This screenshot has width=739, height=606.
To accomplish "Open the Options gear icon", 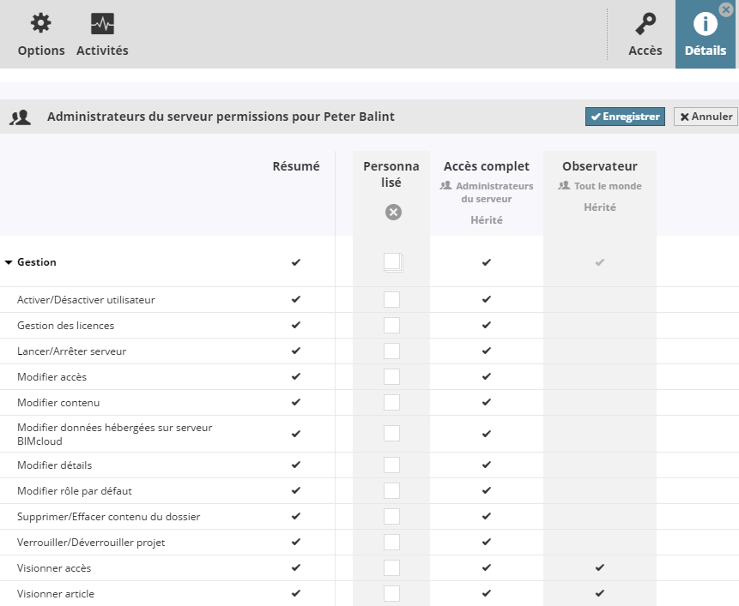I will (x=40, y=24).
